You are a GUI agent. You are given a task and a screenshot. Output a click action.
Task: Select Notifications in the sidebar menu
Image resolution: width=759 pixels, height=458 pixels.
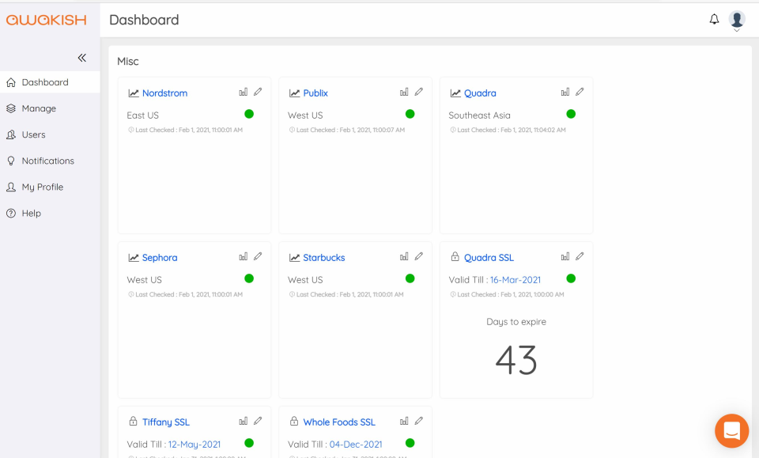tap(47, 161)
